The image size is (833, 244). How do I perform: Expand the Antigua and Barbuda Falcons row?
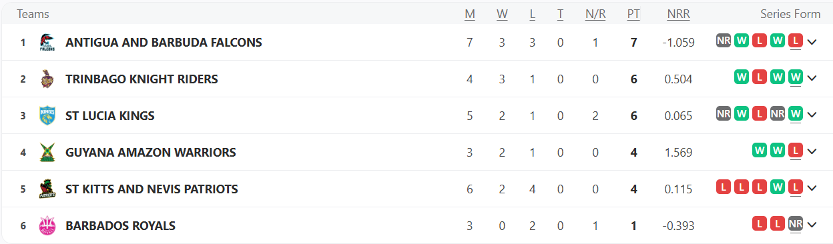[x=812, y=42]
